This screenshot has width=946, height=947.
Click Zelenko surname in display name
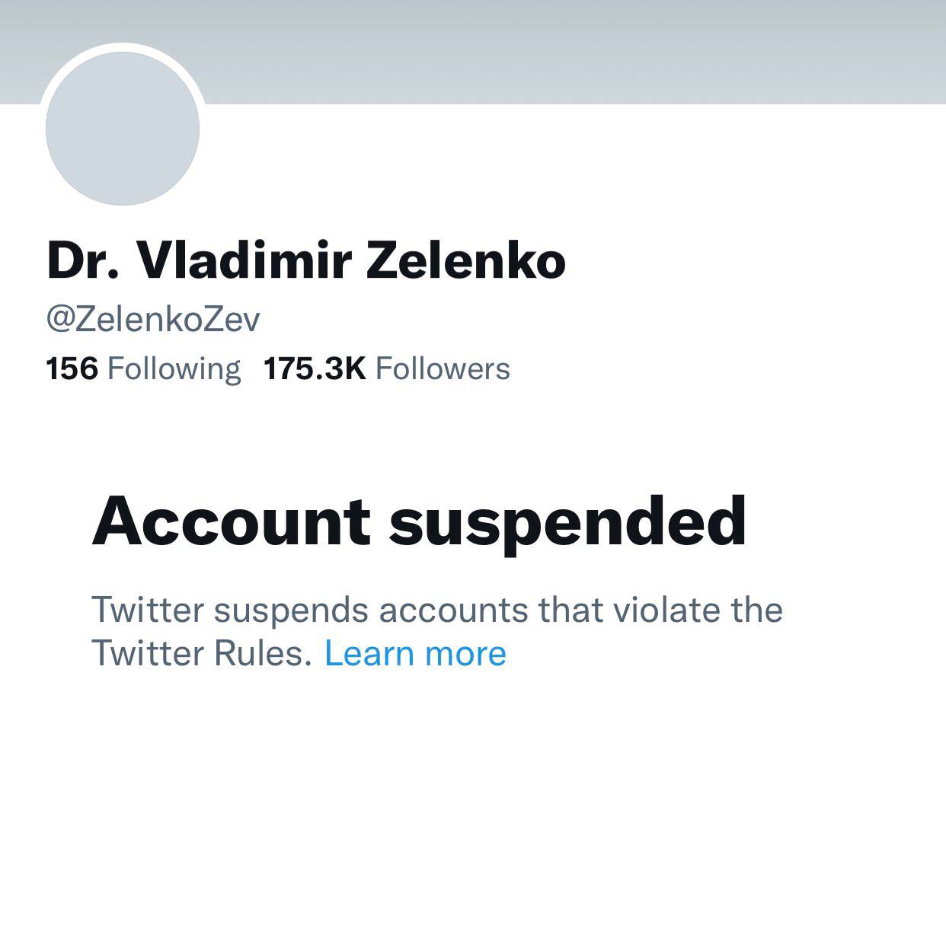(x=465, y=260)
